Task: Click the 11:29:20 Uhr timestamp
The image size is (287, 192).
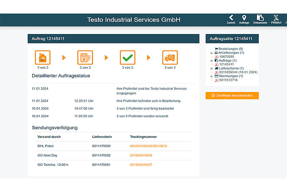Action: 84,116
